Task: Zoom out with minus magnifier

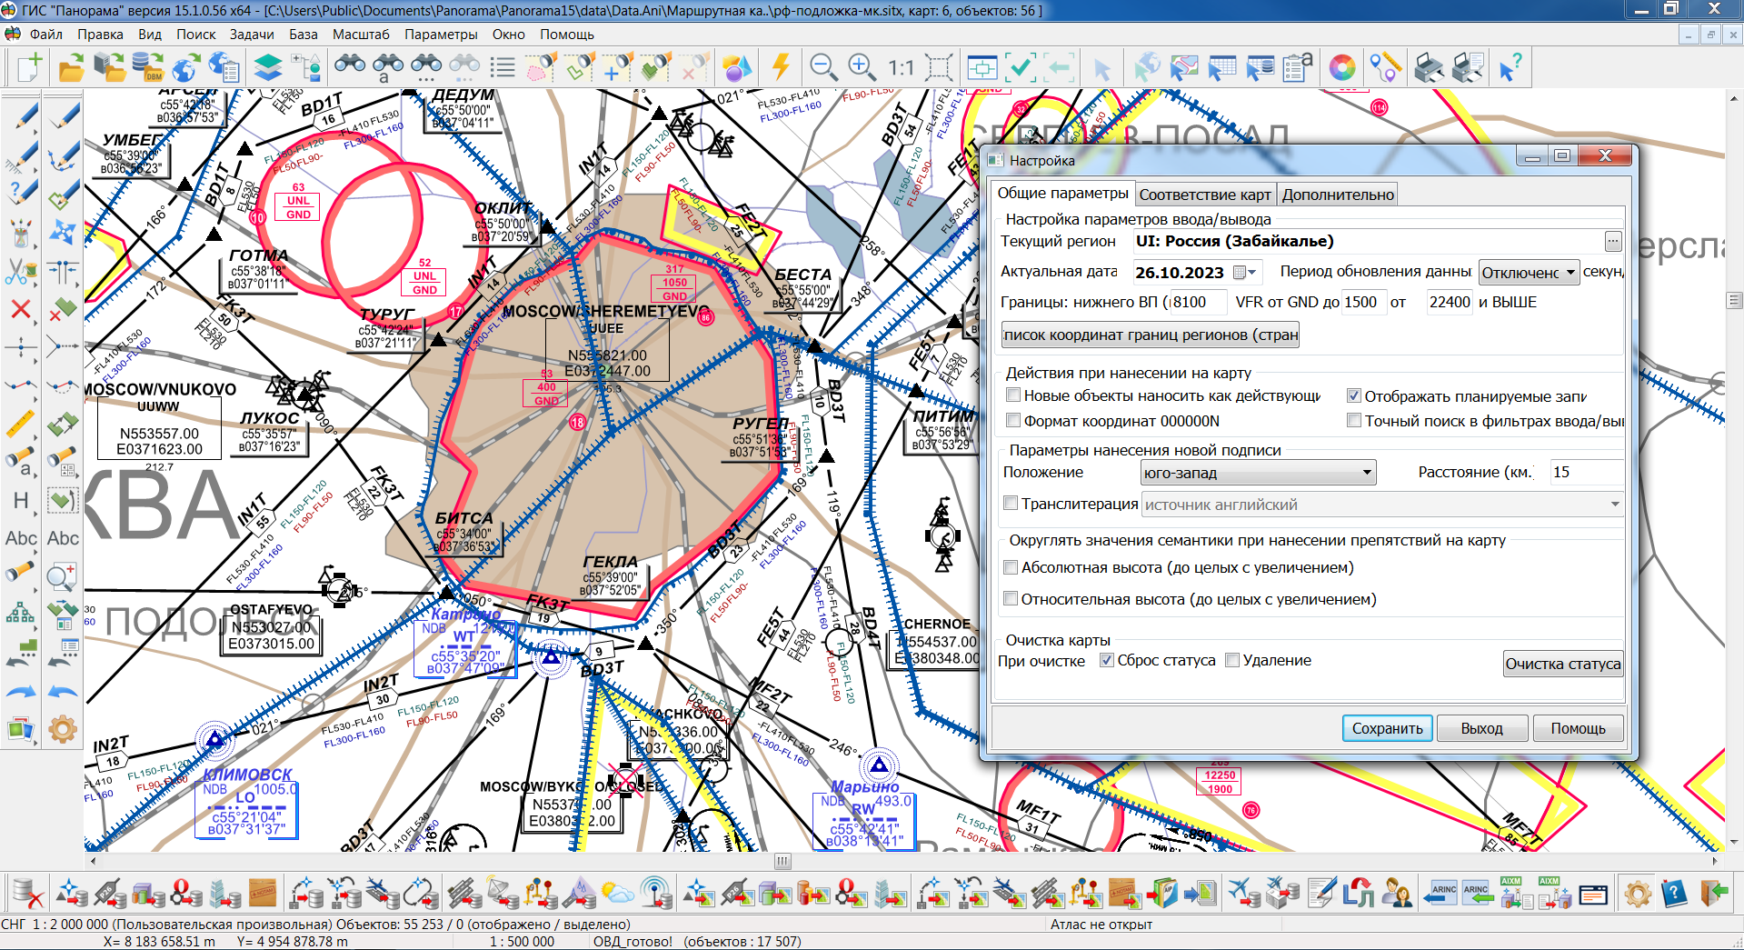Action: click(x=823, y=67)
